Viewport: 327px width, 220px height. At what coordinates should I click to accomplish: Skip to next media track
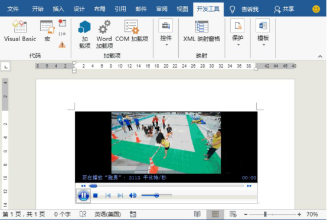(120, 195)
